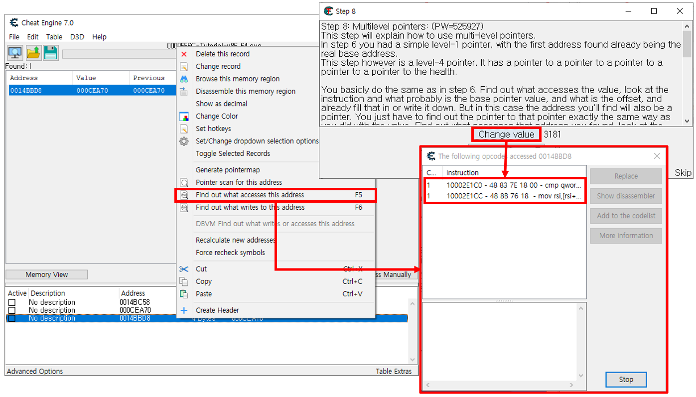This screenshot has width=696, height=397.
Task: Click the Cheat Engine logo in the main title bar
Action: coord(13,23)
